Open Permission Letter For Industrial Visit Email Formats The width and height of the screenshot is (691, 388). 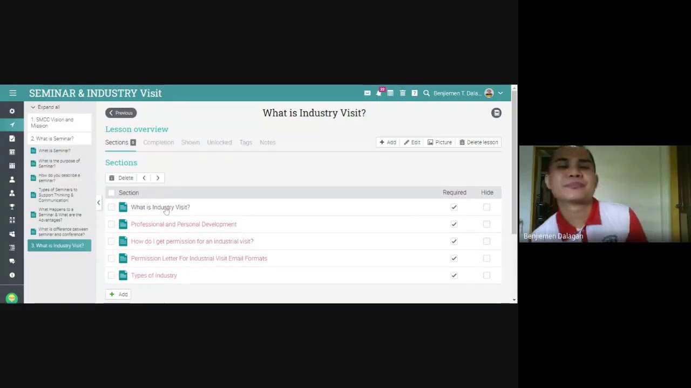coord(199,258)
